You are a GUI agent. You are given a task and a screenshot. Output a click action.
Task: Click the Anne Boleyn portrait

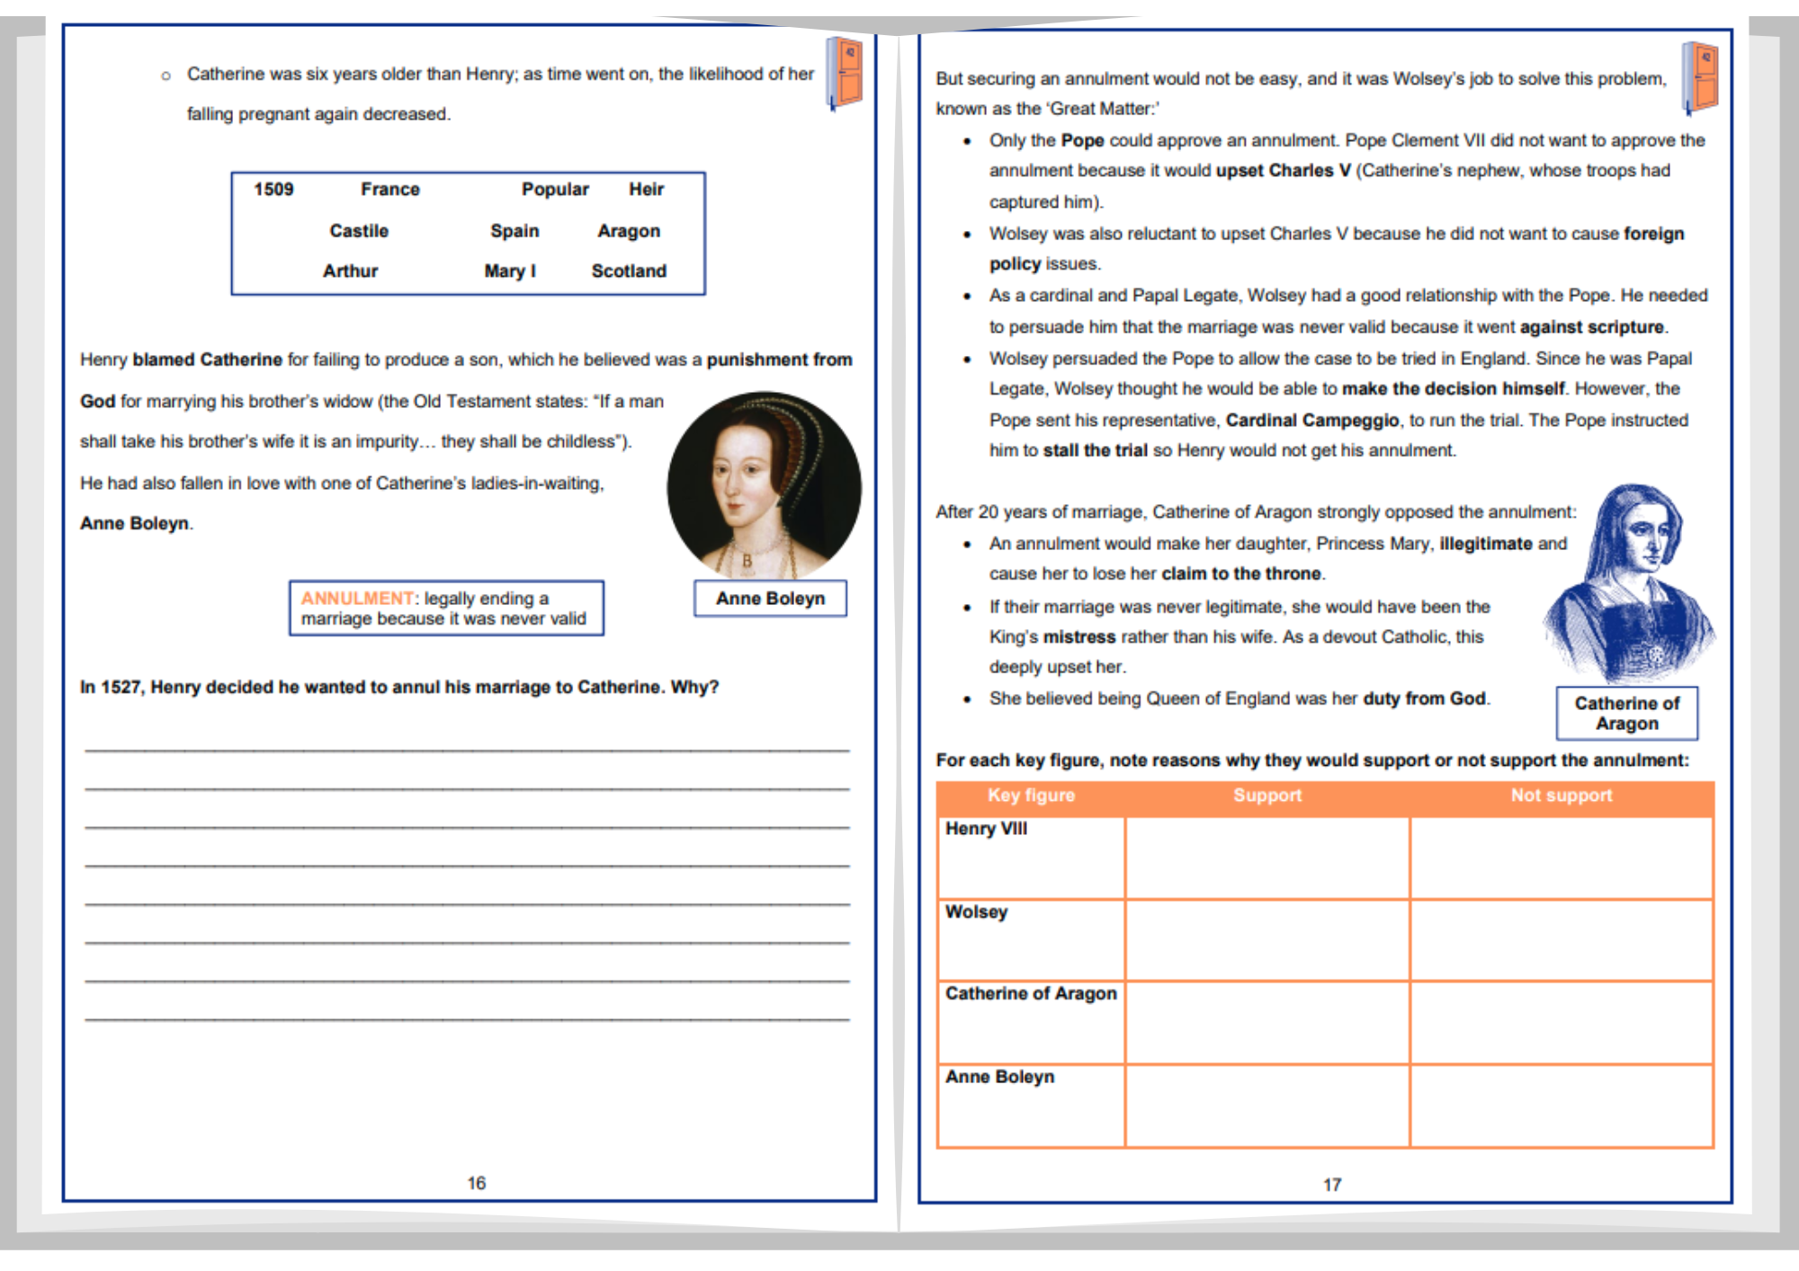pyautogui.click(x=764, y=485)
